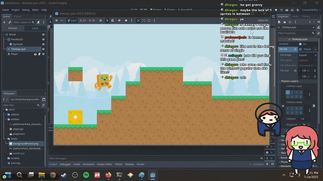The image size is (323, 181).
Task: Open the Editor menu
Action: (x=35, y=10)
